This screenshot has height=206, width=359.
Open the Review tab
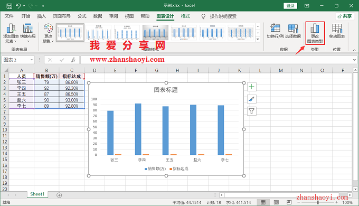(114, 16)
